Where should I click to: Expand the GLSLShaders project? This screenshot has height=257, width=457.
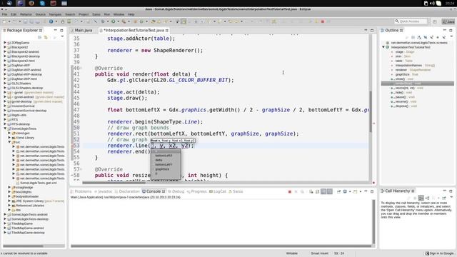pyautogui.click(x=5, y=84)
